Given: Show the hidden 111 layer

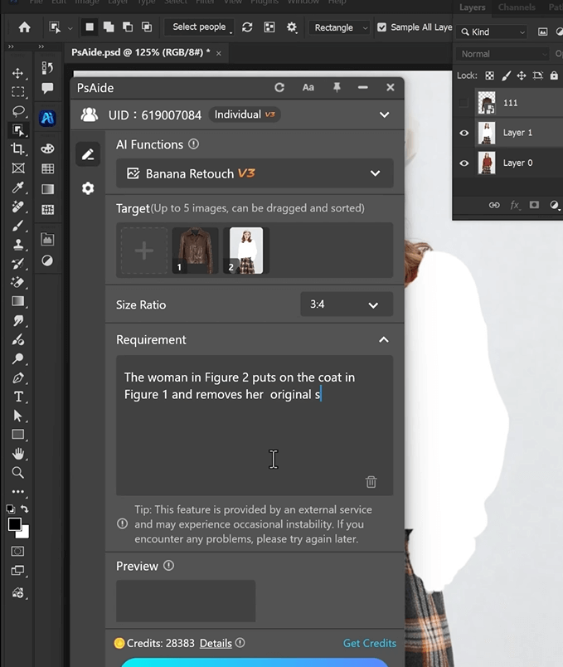Looking at the screenshot, I should click(x=464, y=103).
